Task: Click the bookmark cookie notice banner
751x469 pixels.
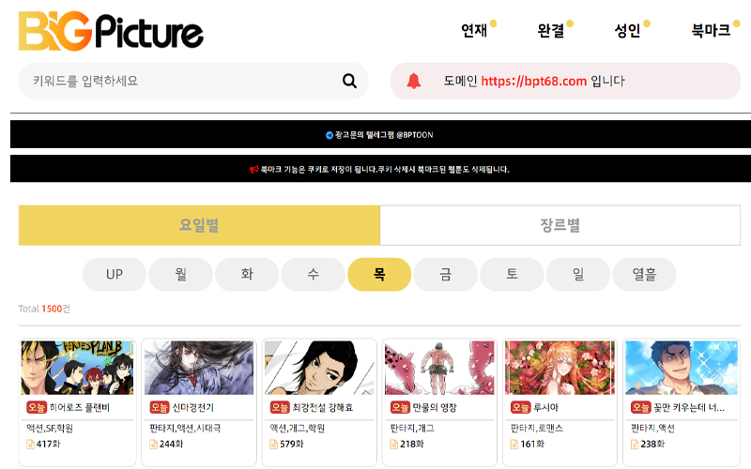Action: [380, 169]
